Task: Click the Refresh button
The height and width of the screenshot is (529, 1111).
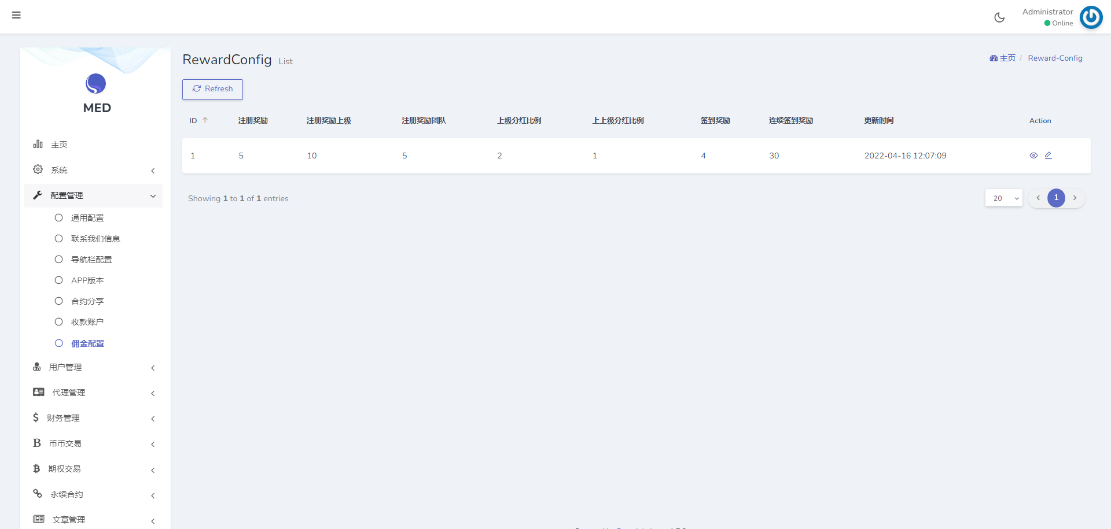Action: pyautogui.click(x=212, y=89)
